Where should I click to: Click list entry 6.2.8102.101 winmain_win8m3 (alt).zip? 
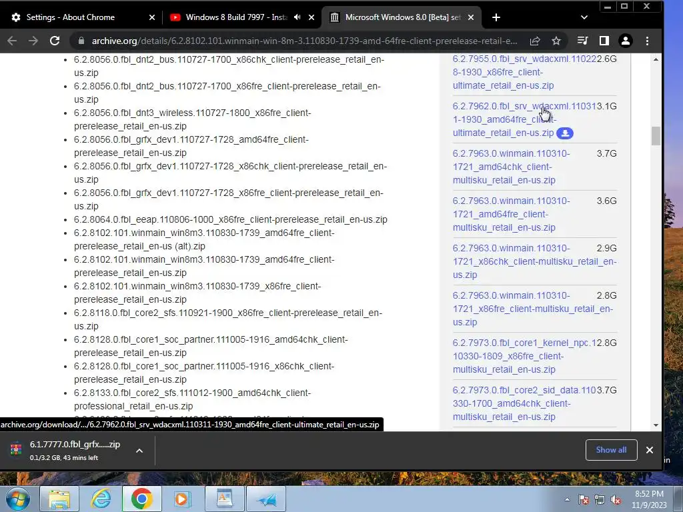coord(204,239)
